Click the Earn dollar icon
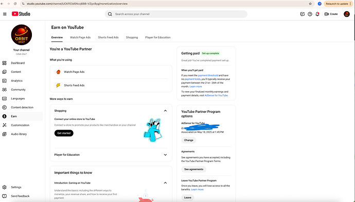 (x=4, y=116)
